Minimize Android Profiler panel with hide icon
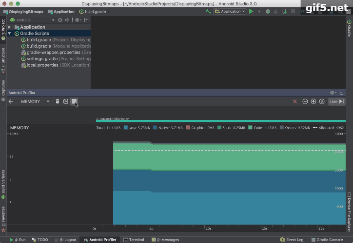This screenshot has height=243, width=353. click(341, 93)
